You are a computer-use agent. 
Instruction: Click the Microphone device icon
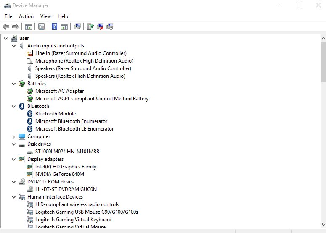pos(30,61)
